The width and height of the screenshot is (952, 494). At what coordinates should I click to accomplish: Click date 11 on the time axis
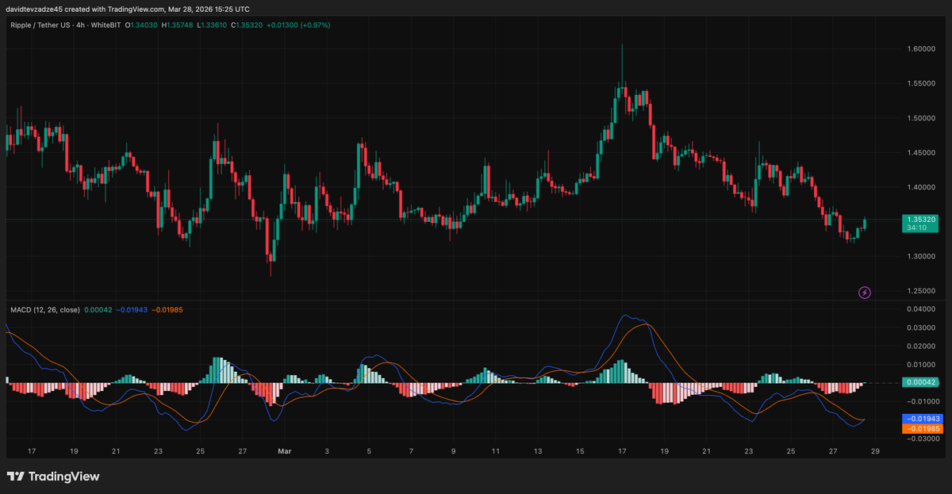(495, 451)
